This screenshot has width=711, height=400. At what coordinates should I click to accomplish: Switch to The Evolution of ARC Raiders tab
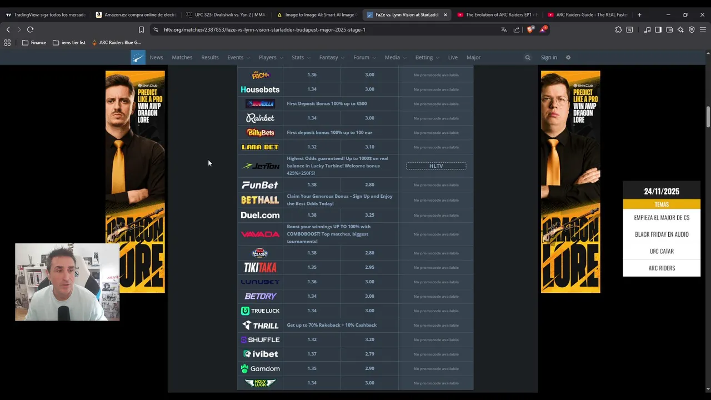[496, 14]
